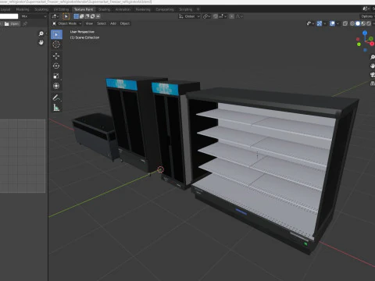Toggle X-ray display
This screenshot has height=281, width=375.
click(x=345, y=23)
